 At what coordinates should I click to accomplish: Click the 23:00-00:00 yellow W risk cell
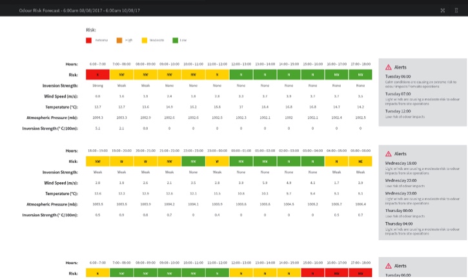(x=217, y=161)
